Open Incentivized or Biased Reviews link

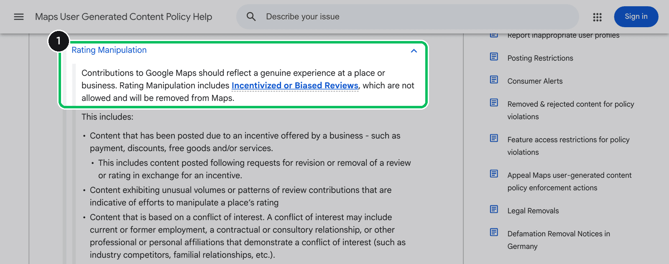click(295, 85)
